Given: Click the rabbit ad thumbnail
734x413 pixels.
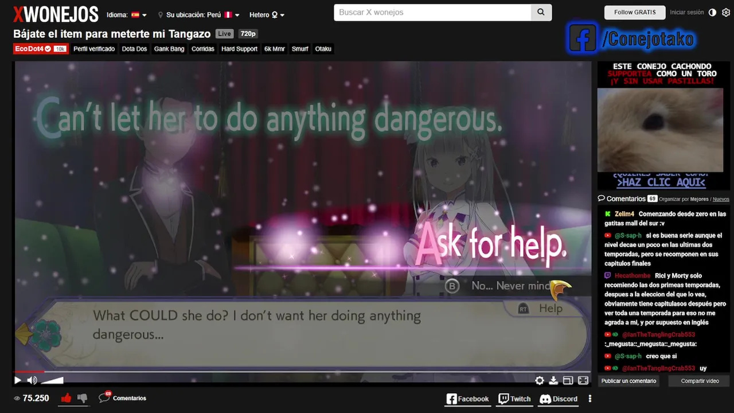Looking at the screenshot, I should click(661, 130).
